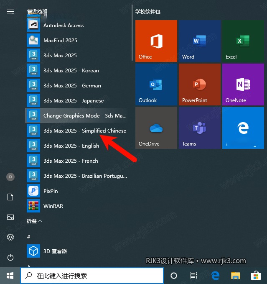The height and width of the screenshot is (284, 267).
Task: Click the Cortana circle on taskbar
Action: [x=174, y=276]
